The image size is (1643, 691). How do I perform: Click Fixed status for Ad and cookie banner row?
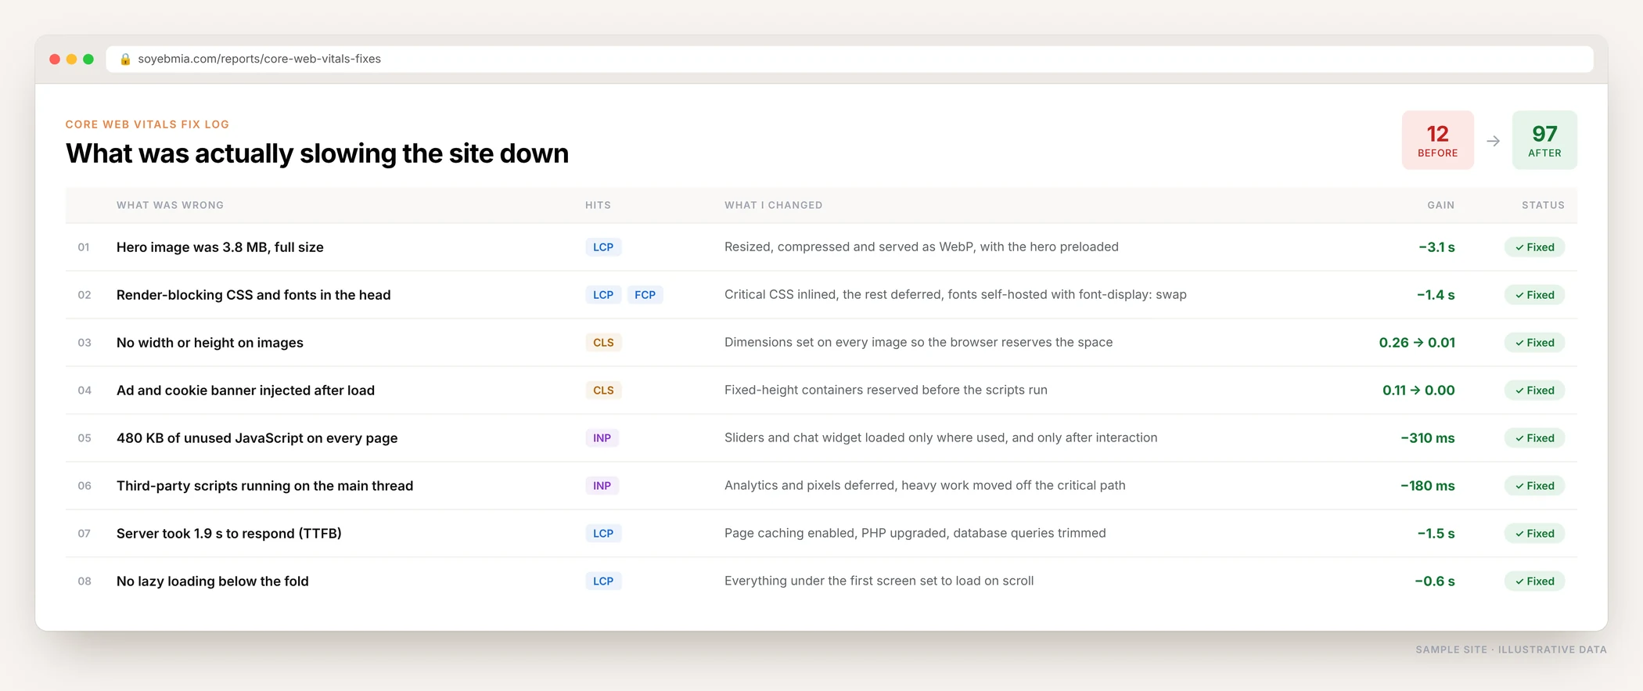(x=1534, y=390)
